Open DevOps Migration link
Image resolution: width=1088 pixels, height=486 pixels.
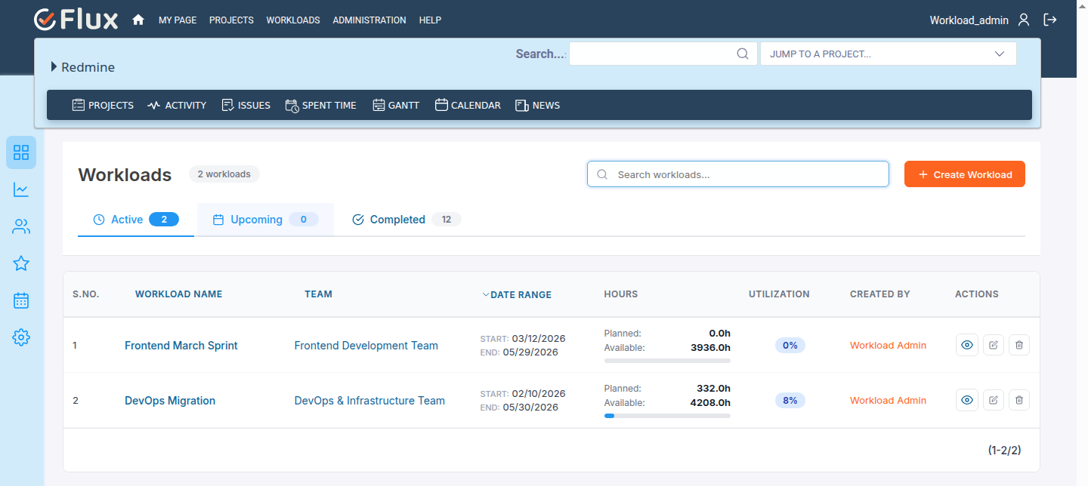(x=170, y=401)
